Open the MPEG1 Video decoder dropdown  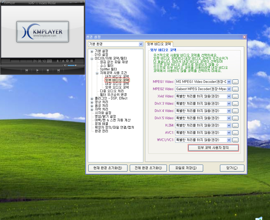coord(229,82)
